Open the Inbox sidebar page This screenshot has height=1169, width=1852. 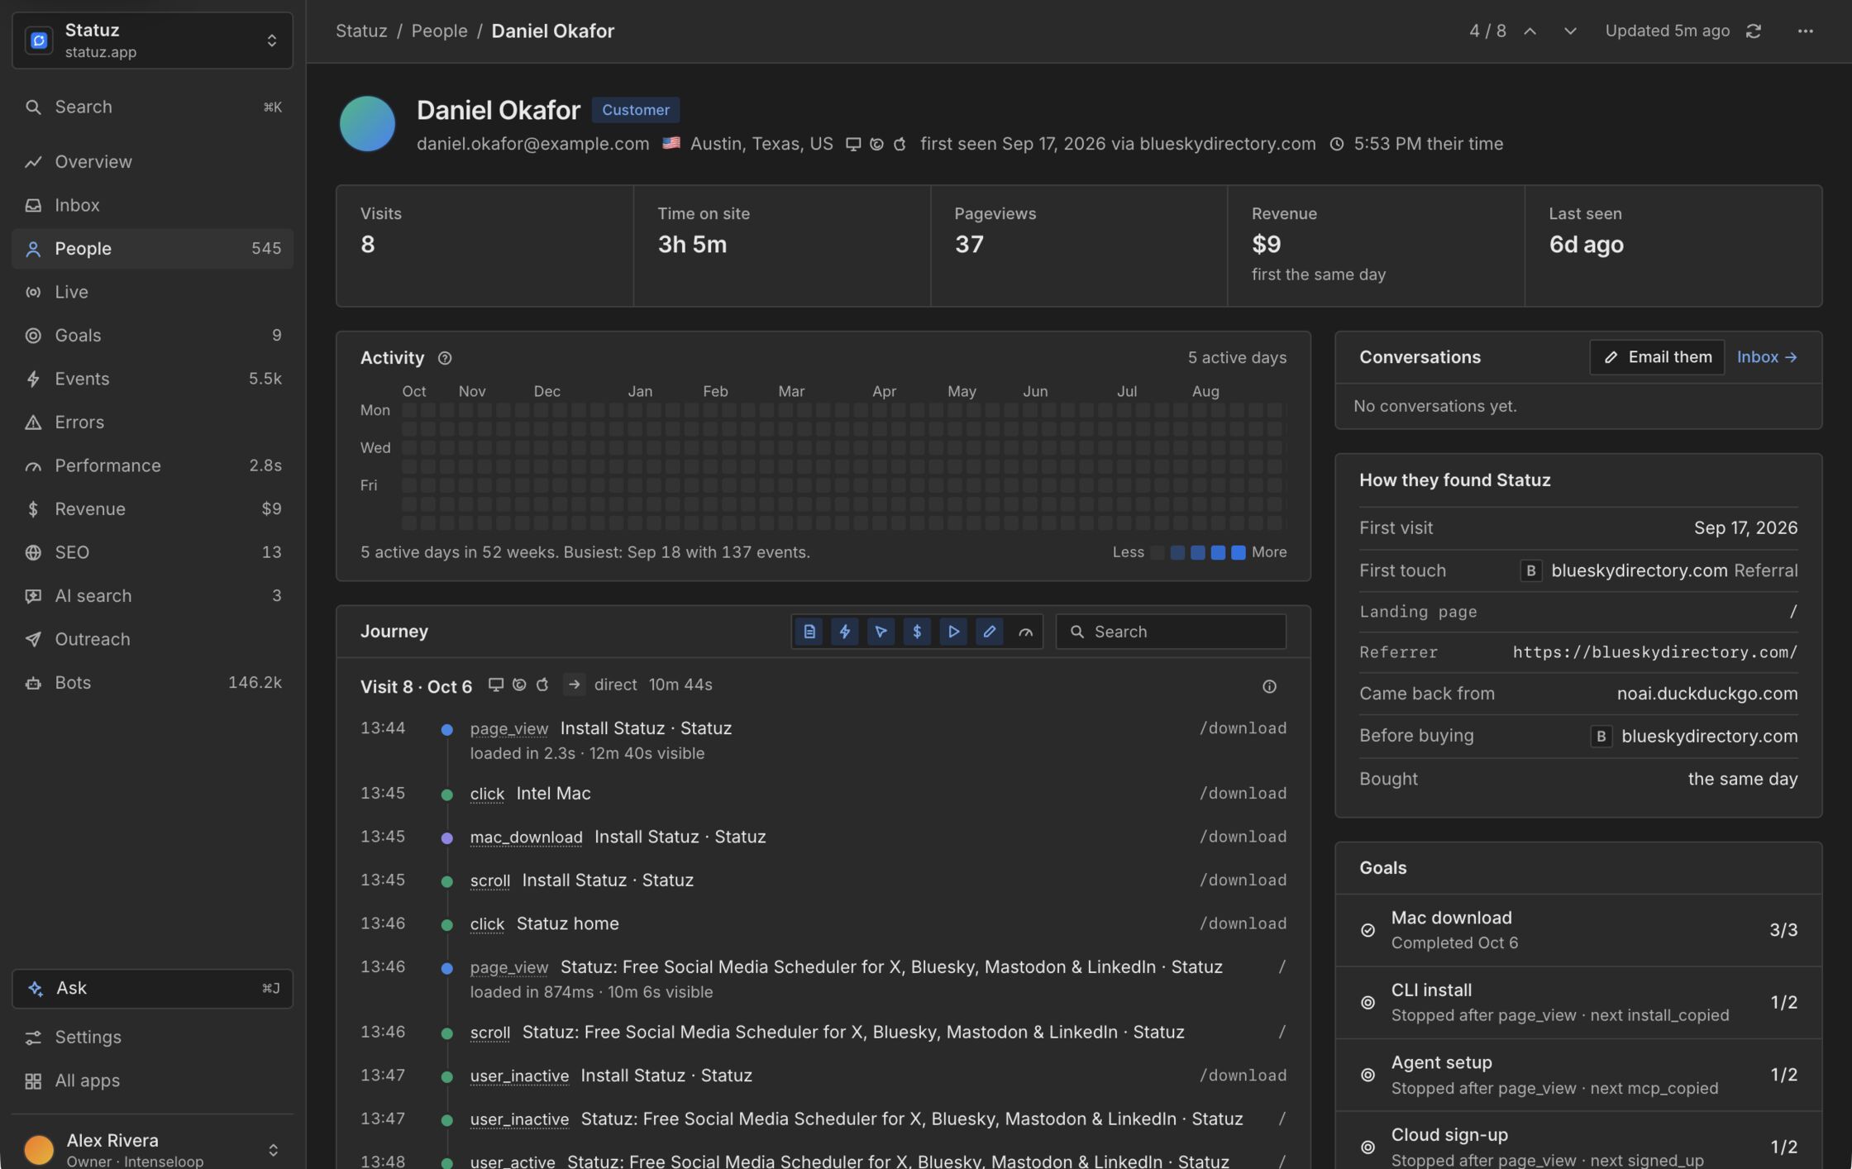pyautogui.click(x=152, y=205)
